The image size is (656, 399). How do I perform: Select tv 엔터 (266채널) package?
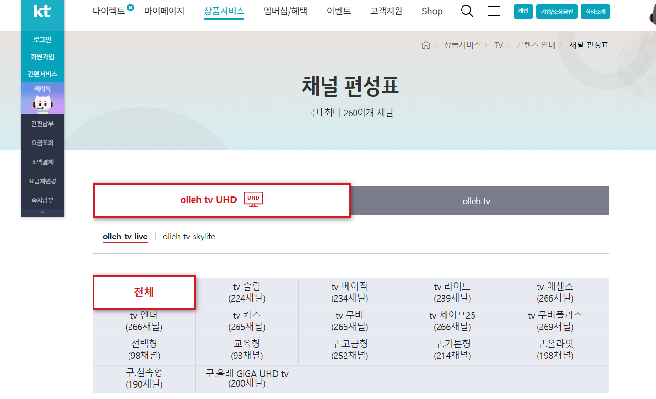(x=144, y=322)
